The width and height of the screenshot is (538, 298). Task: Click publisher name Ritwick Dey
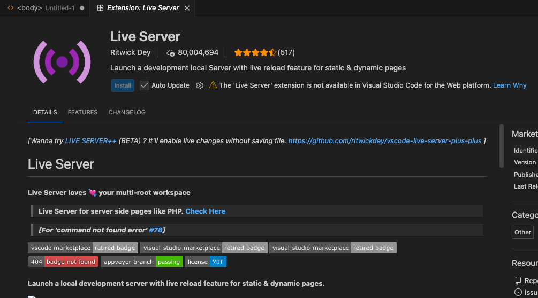[x=131, y=52]
